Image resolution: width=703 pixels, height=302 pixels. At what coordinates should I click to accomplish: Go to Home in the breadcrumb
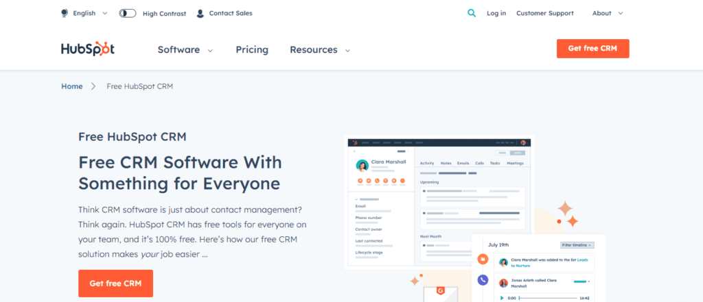(71, 86)
